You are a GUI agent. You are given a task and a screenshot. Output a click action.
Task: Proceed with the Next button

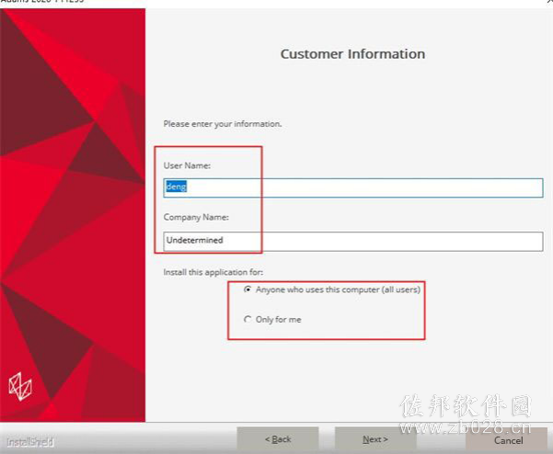(375, 439)
